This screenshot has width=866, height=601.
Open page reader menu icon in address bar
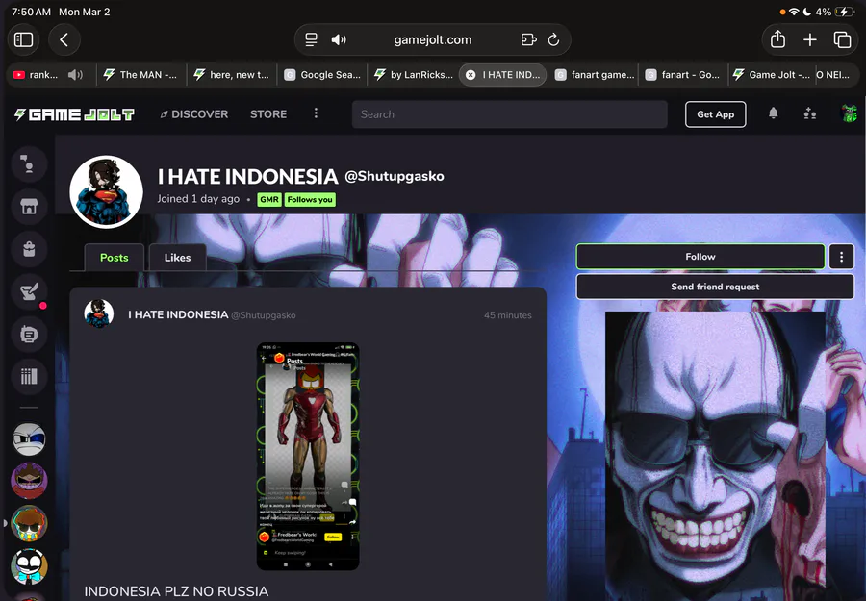(311, 39)
